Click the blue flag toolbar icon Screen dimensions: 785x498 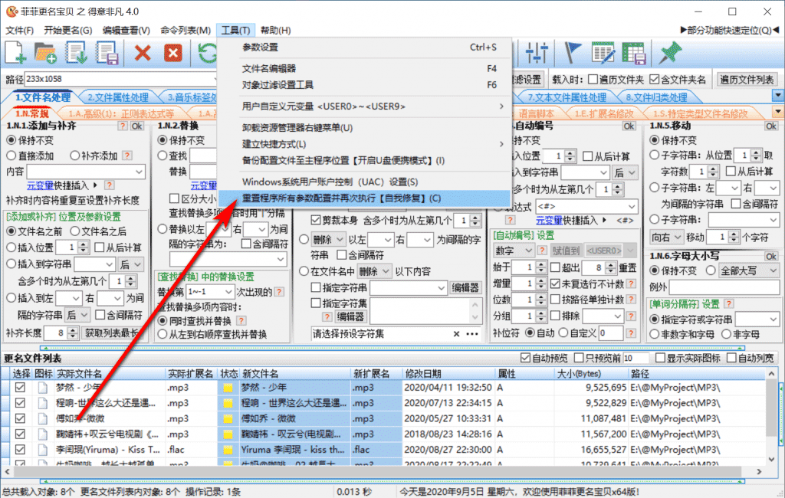click(572, 53)
